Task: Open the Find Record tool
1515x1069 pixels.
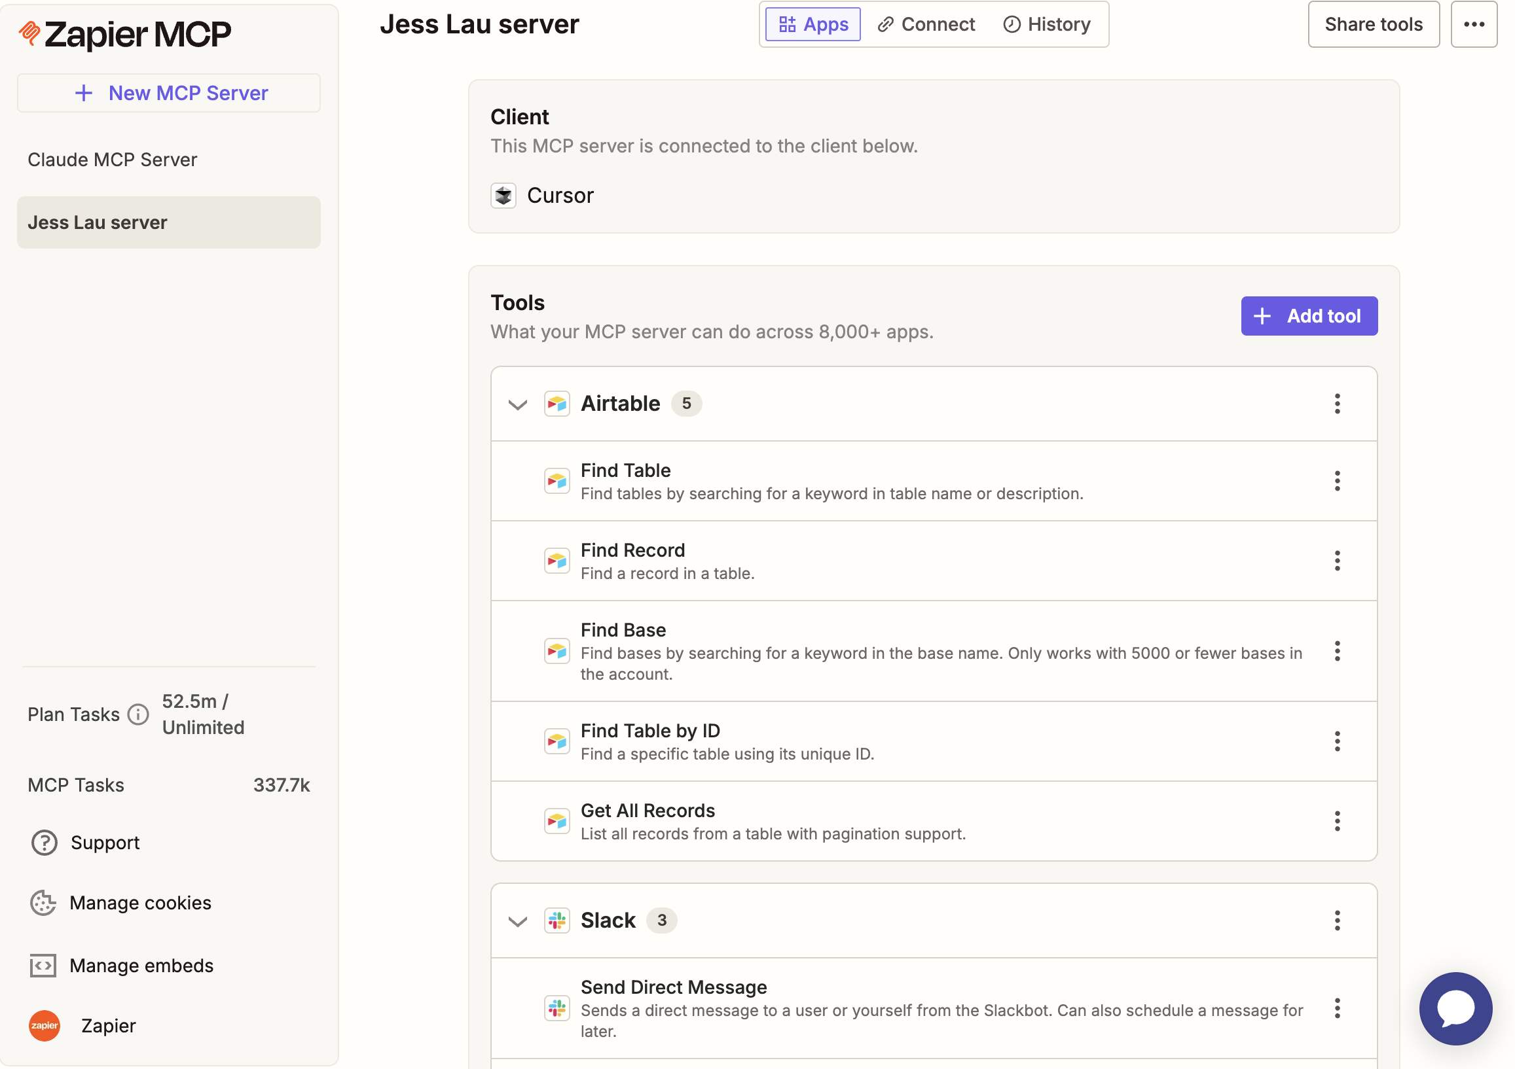Action: pyautogui.click(x=934, y=561)
